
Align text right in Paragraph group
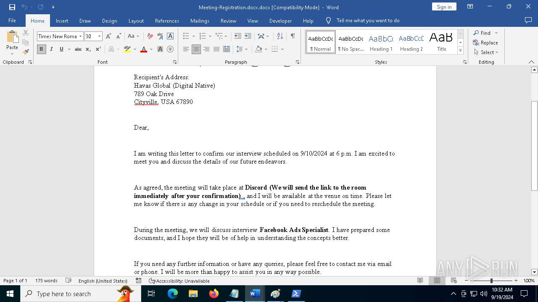[x=206, y=49]
